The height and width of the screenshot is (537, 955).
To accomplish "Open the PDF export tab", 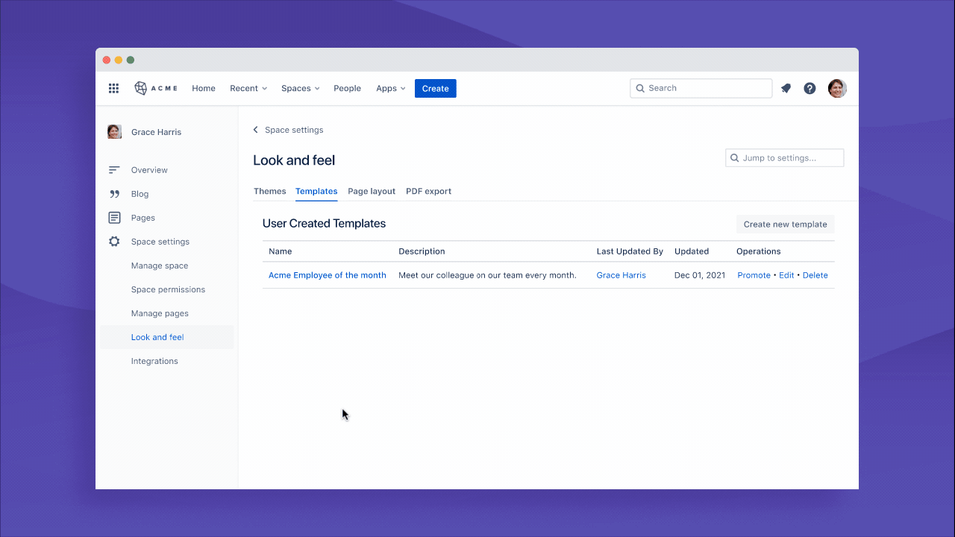I will pos(428,191).
